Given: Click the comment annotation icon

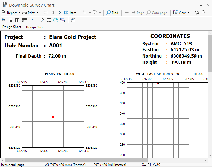Looking at the screenshot, I should (x=49, y=20).
